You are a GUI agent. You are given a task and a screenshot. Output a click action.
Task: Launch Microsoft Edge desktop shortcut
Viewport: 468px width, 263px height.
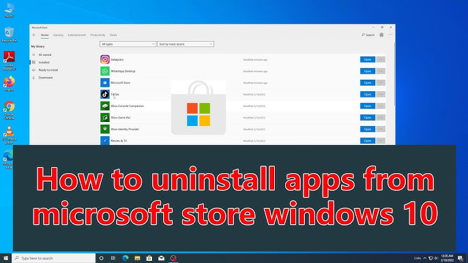(8, 159)
